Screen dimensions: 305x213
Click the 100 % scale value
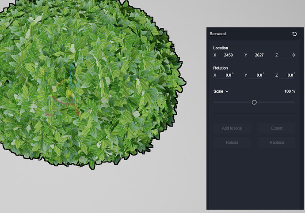[290, 91]
